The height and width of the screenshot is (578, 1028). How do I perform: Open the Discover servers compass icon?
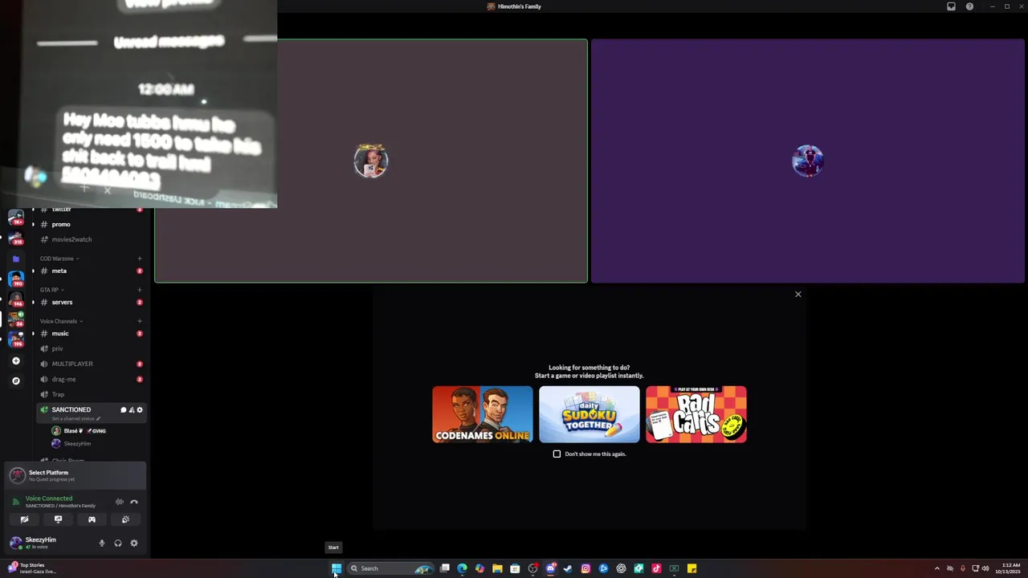(x=15, y=381)
